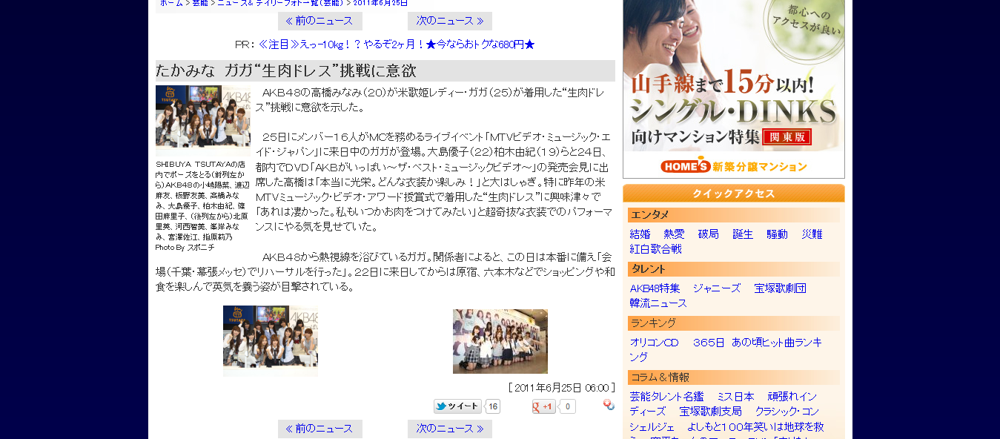Open ニュース&デイリーフォト一覧 breadcrumb link
This screenshot has height=439, width=1000.
coord(280,3)
